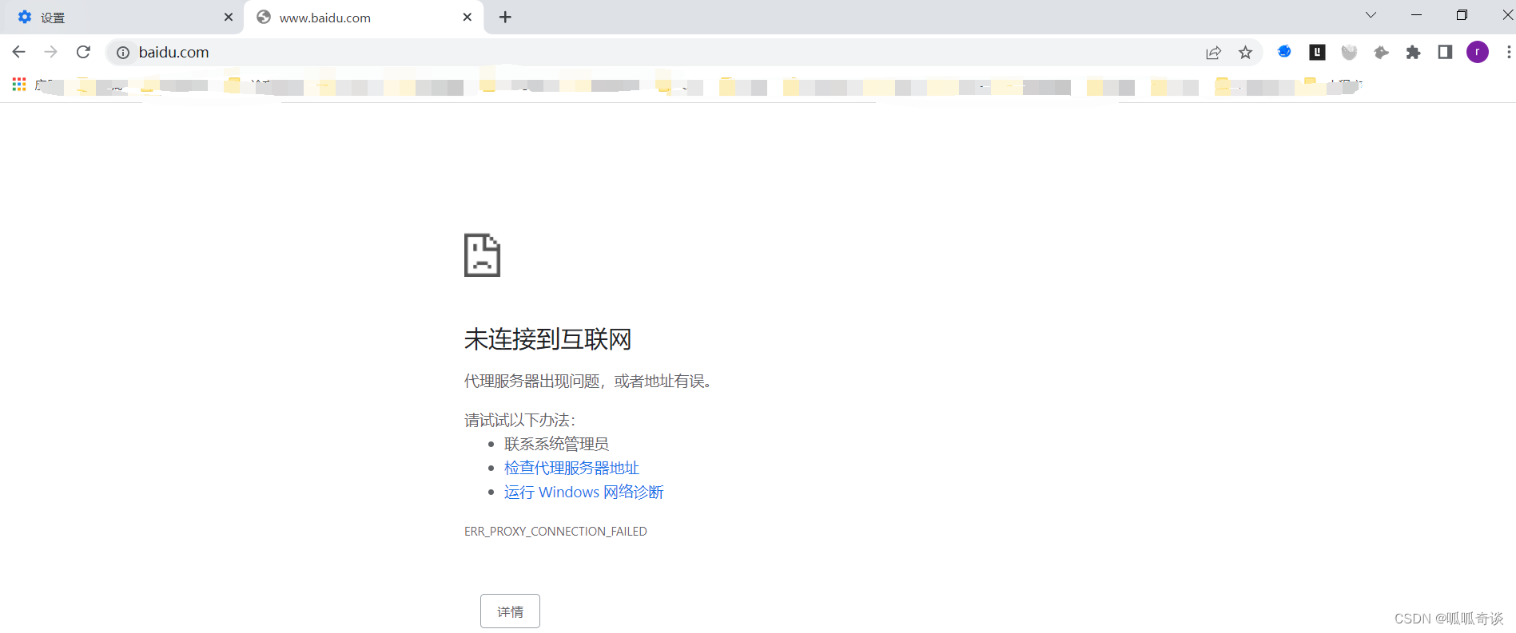Click the 详情 button
Screen dimensions: 1516x633
click(x=510, y=611)
